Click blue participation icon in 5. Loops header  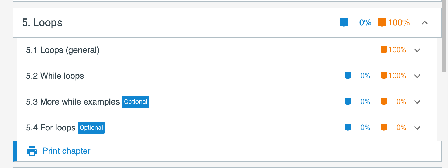(344, 22)
